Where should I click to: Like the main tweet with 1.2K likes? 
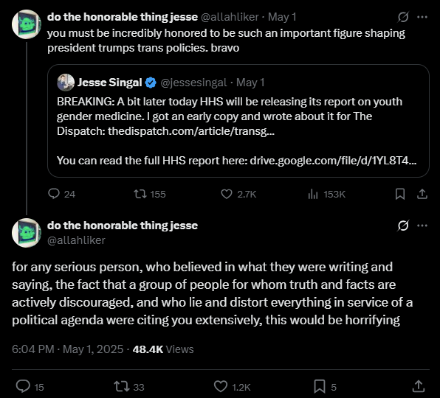point(232,386)
